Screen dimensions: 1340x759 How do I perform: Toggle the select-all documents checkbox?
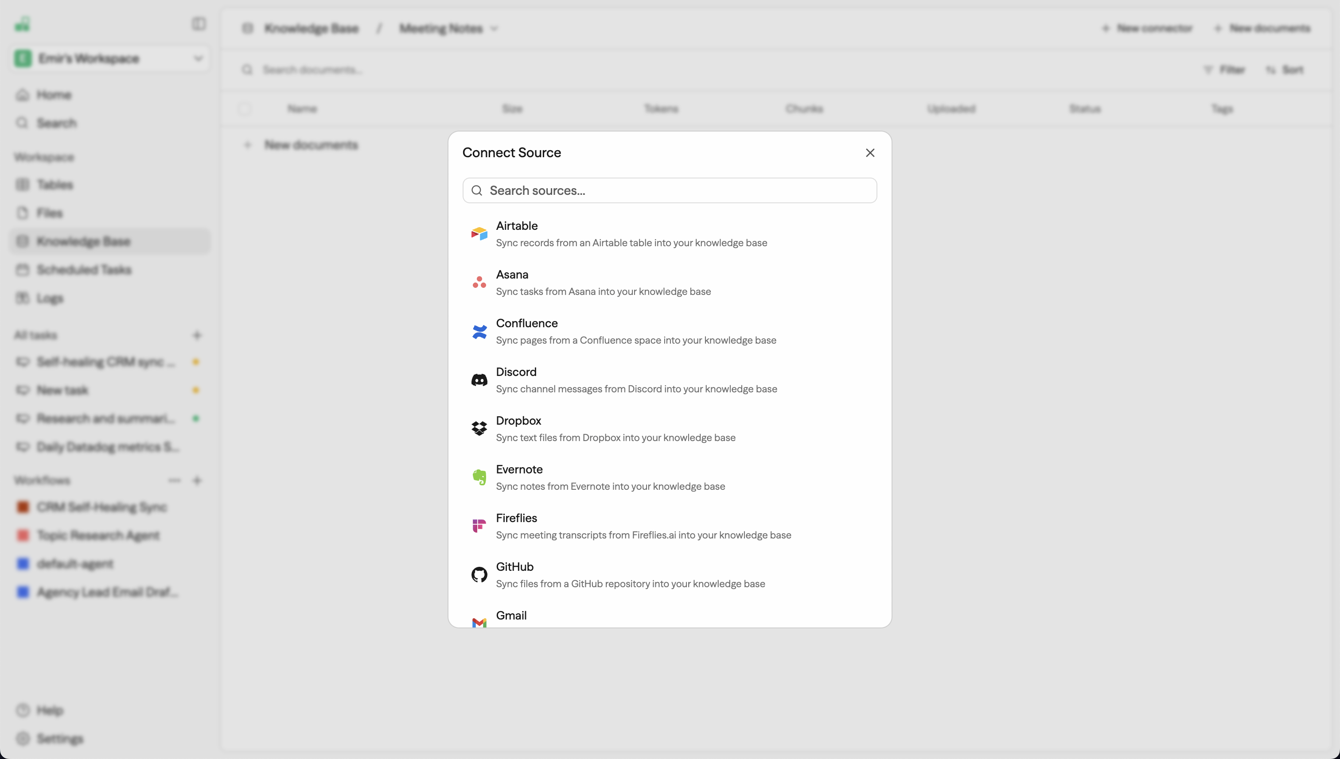244,109
